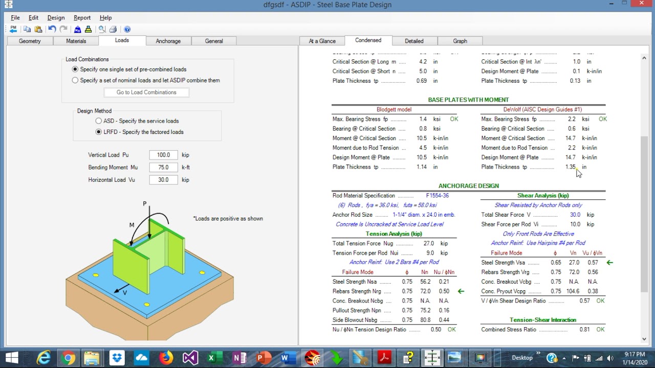
Task: Click the Horizontal Load Vu input field
Action: pyautogui.click(x=163, y=180)
